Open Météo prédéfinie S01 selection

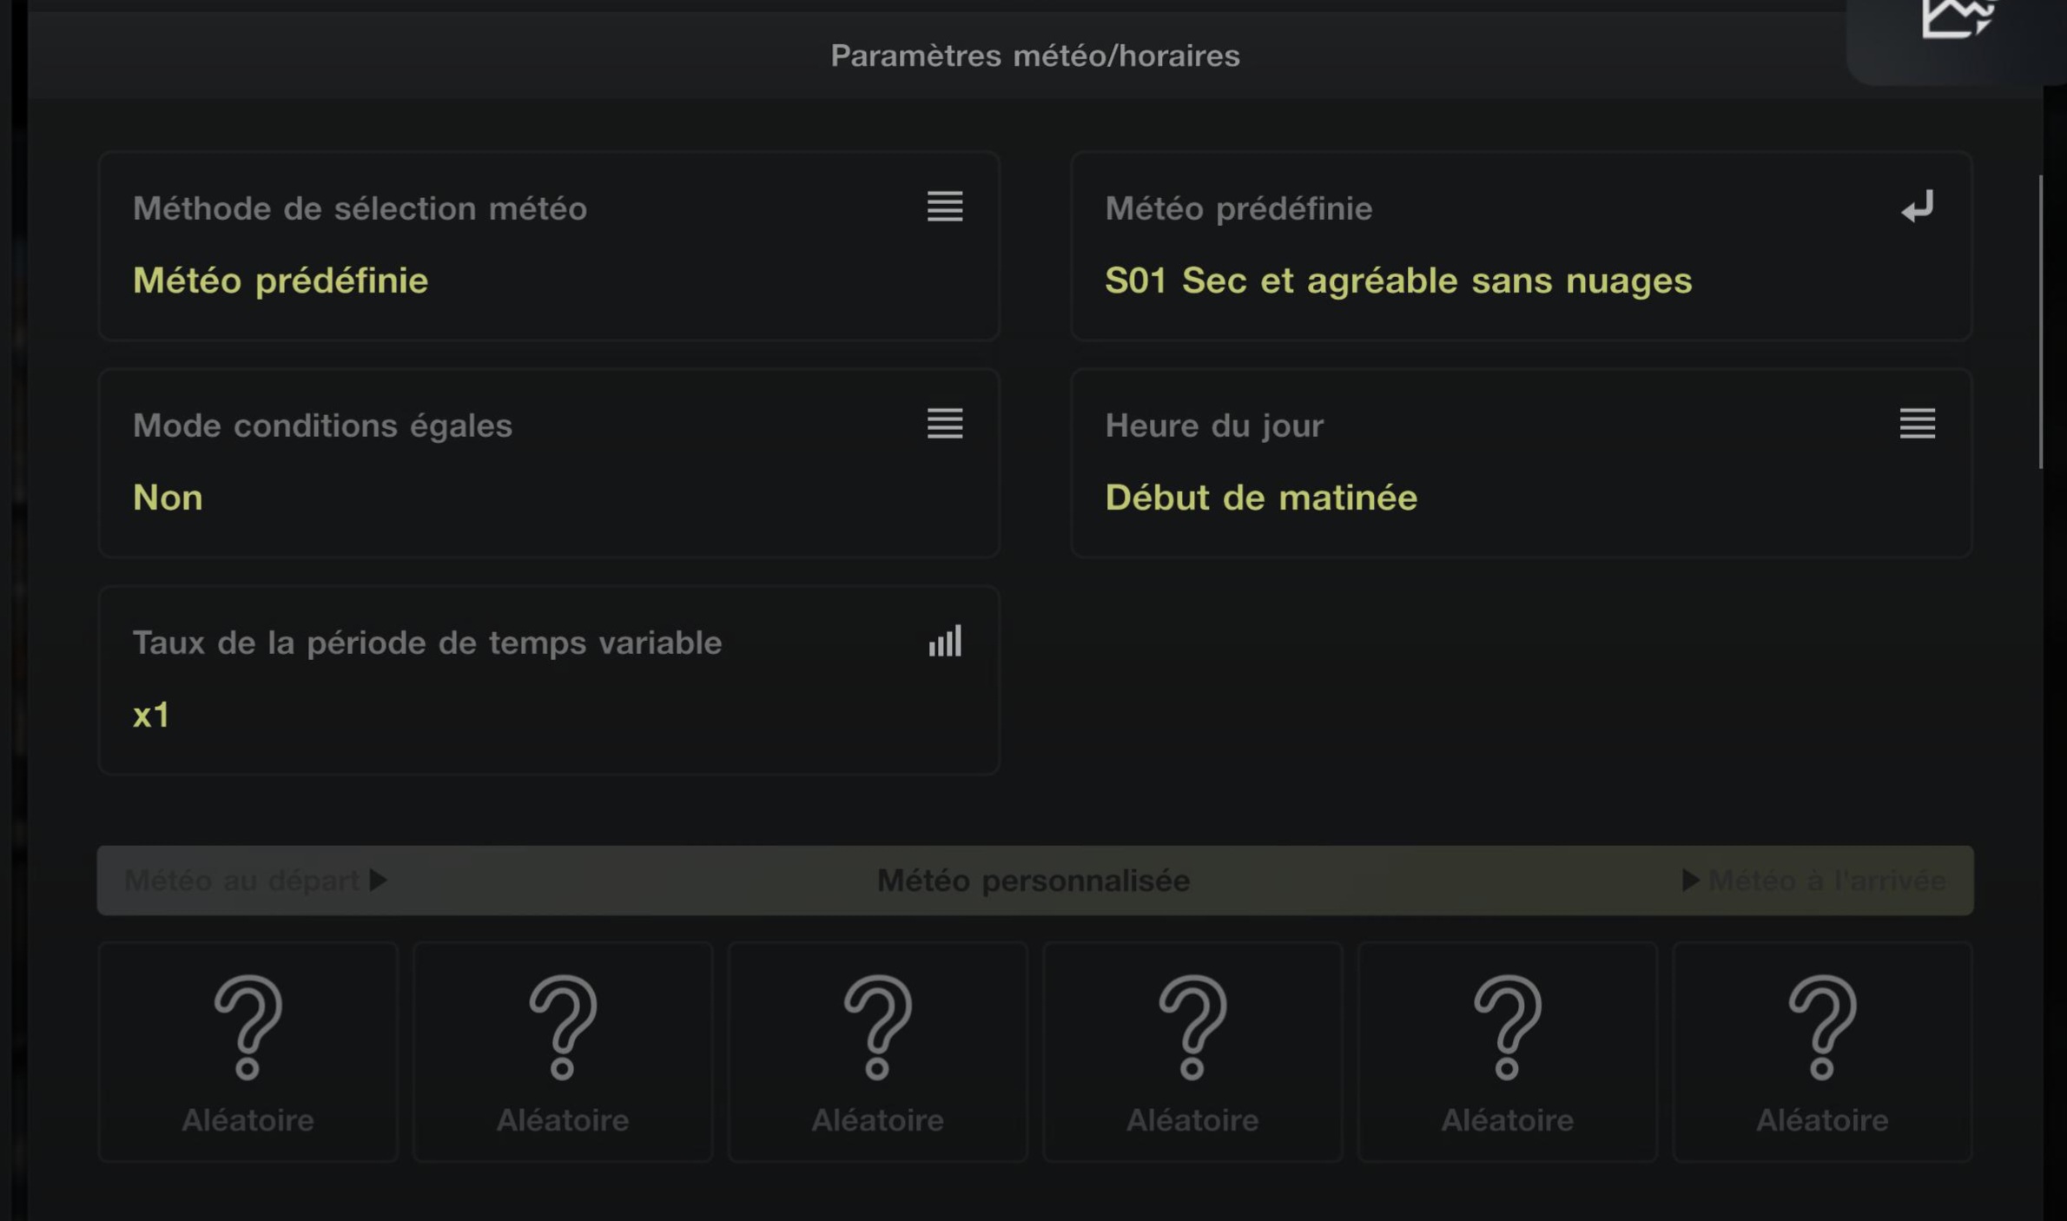(1521, 247)
